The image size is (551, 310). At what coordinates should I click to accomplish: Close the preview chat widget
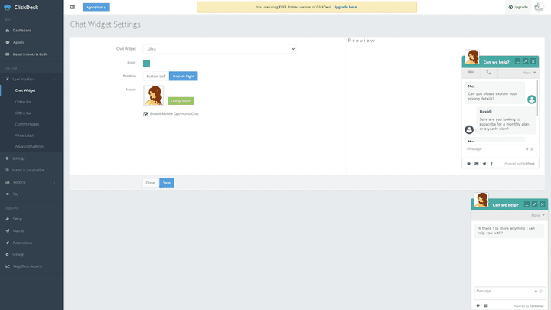[533, 61]
